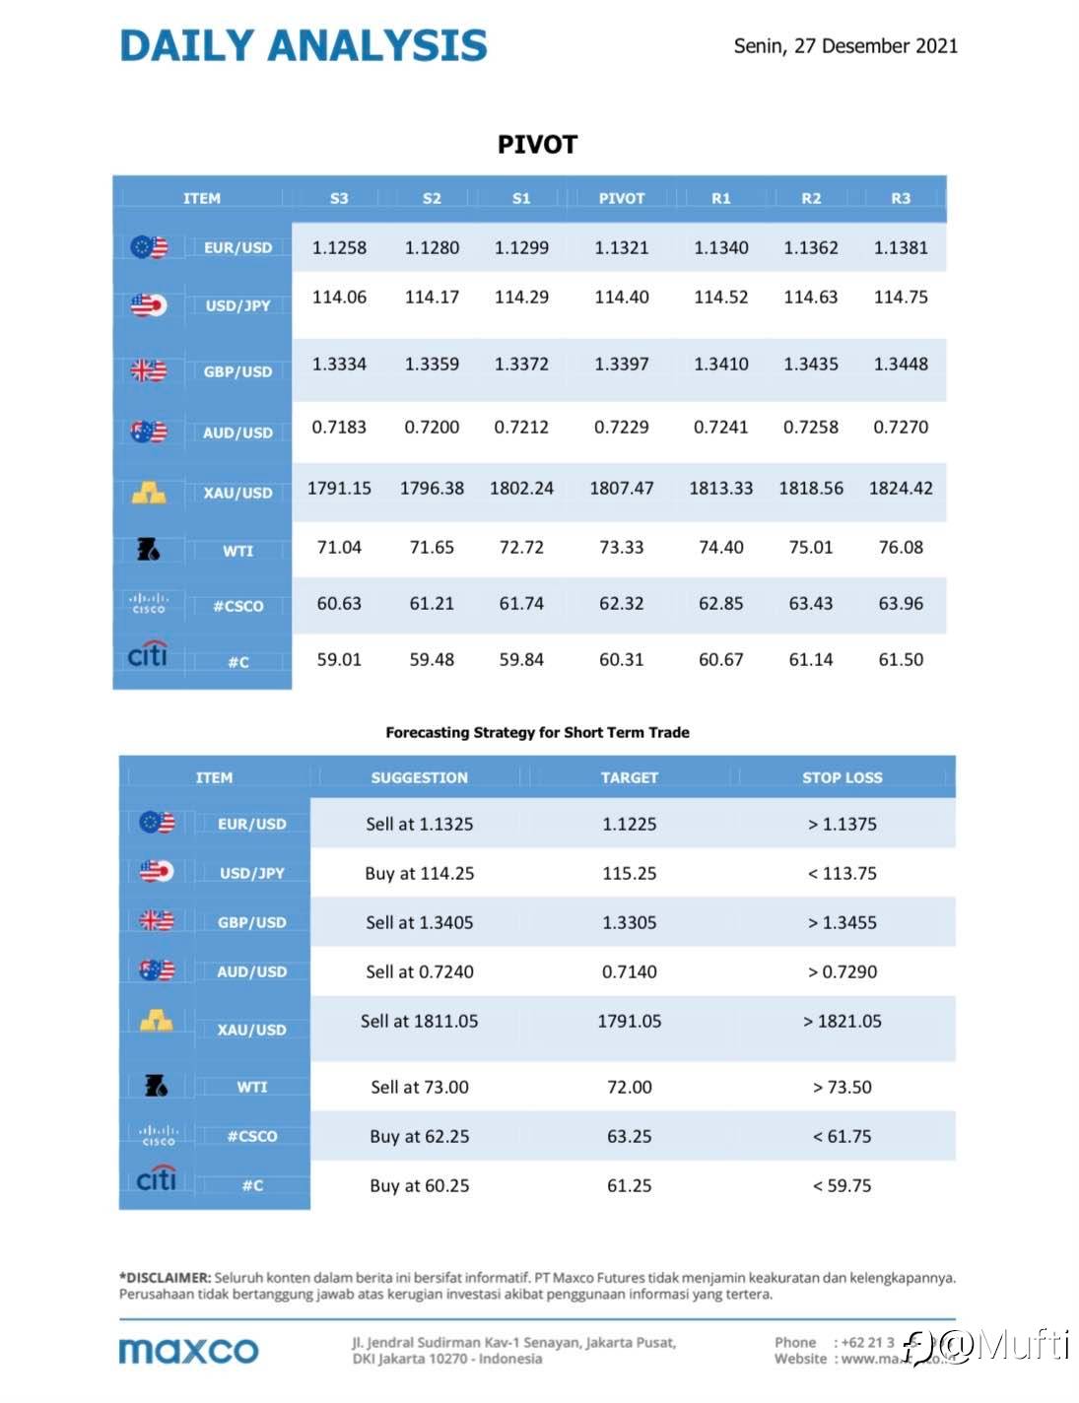Click the GBP/USD flag icon in Pivot table
Screen dimensions: 1079x1403
(x=149, y=370)
